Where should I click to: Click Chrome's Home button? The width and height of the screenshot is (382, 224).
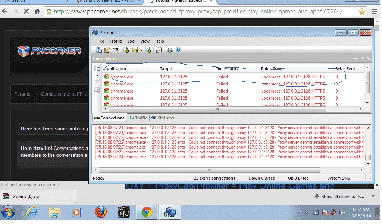[37, 12]
